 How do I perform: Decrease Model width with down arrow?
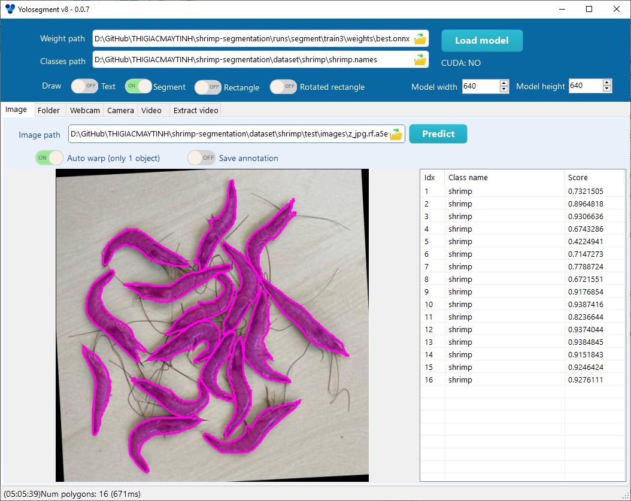pos(504,90)
